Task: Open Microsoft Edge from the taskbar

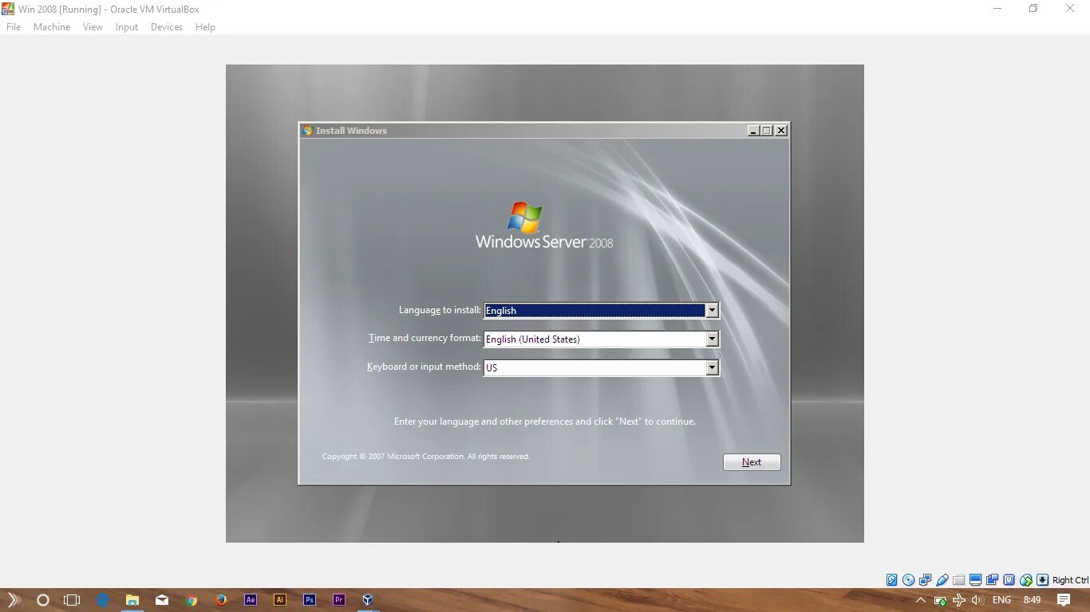Action: tap(103, 600)
